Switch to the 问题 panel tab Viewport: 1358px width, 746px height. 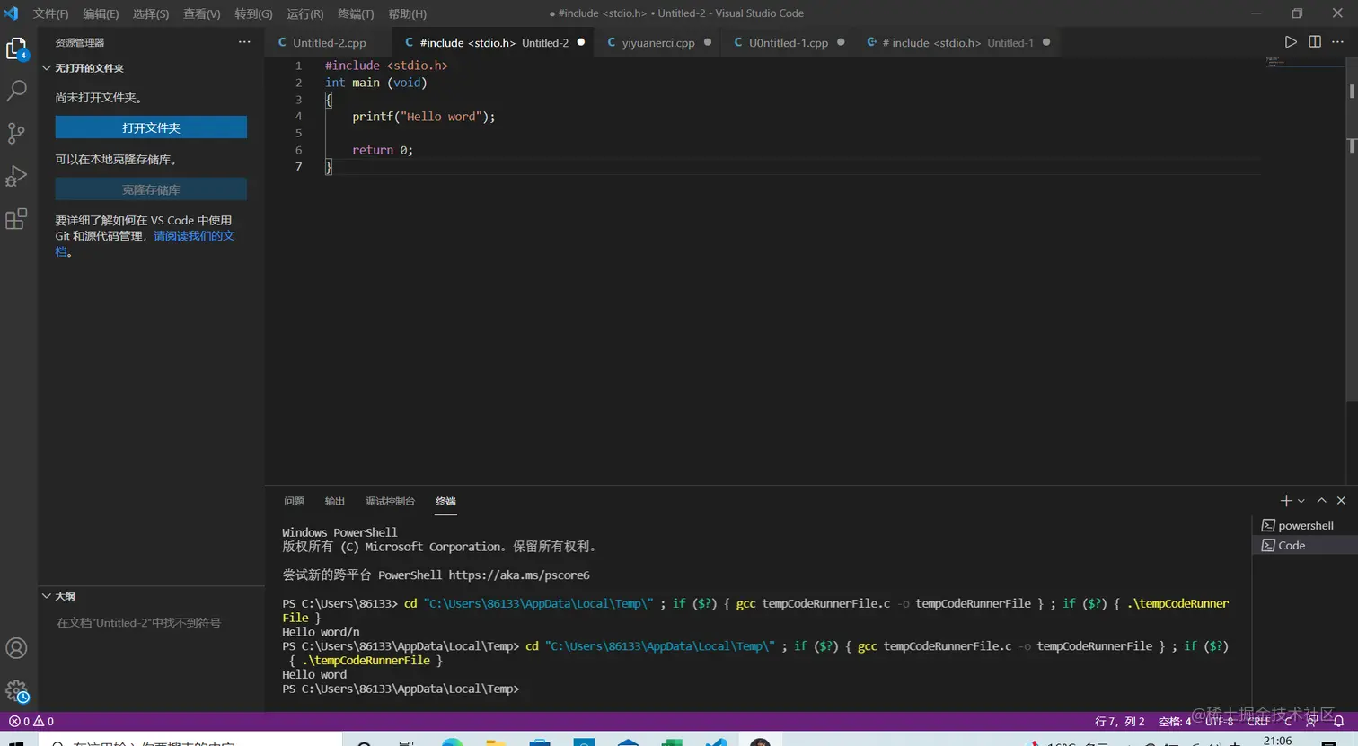pos(294,501)
